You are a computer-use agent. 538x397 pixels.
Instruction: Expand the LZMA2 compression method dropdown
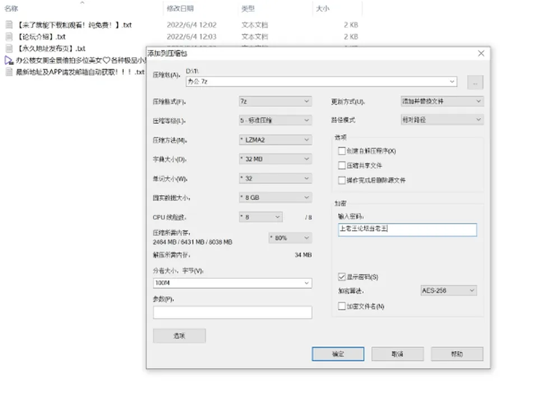click(276, 140)
